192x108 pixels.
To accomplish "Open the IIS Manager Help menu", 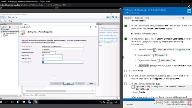I will [x=11, y=21].
